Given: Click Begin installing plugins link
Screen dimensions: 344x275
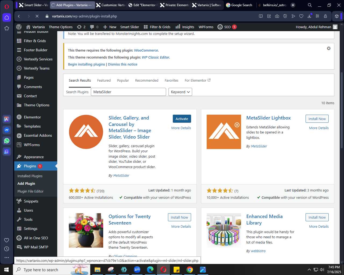Looking at the screenshot, I should 87,64.
